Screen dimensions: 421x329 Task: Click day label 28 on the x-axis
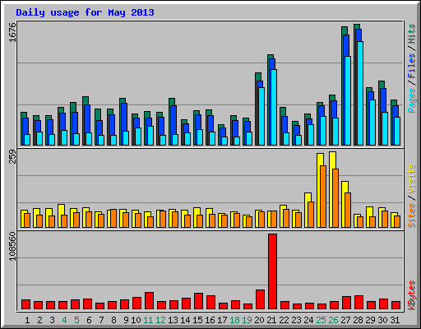tap(358, 320)
